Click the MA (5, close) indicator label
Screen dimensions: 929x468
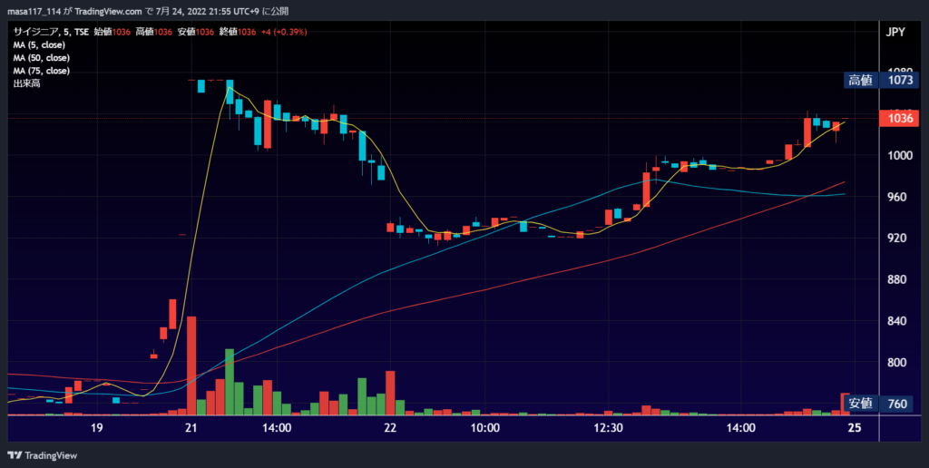[x=39, y=45]
